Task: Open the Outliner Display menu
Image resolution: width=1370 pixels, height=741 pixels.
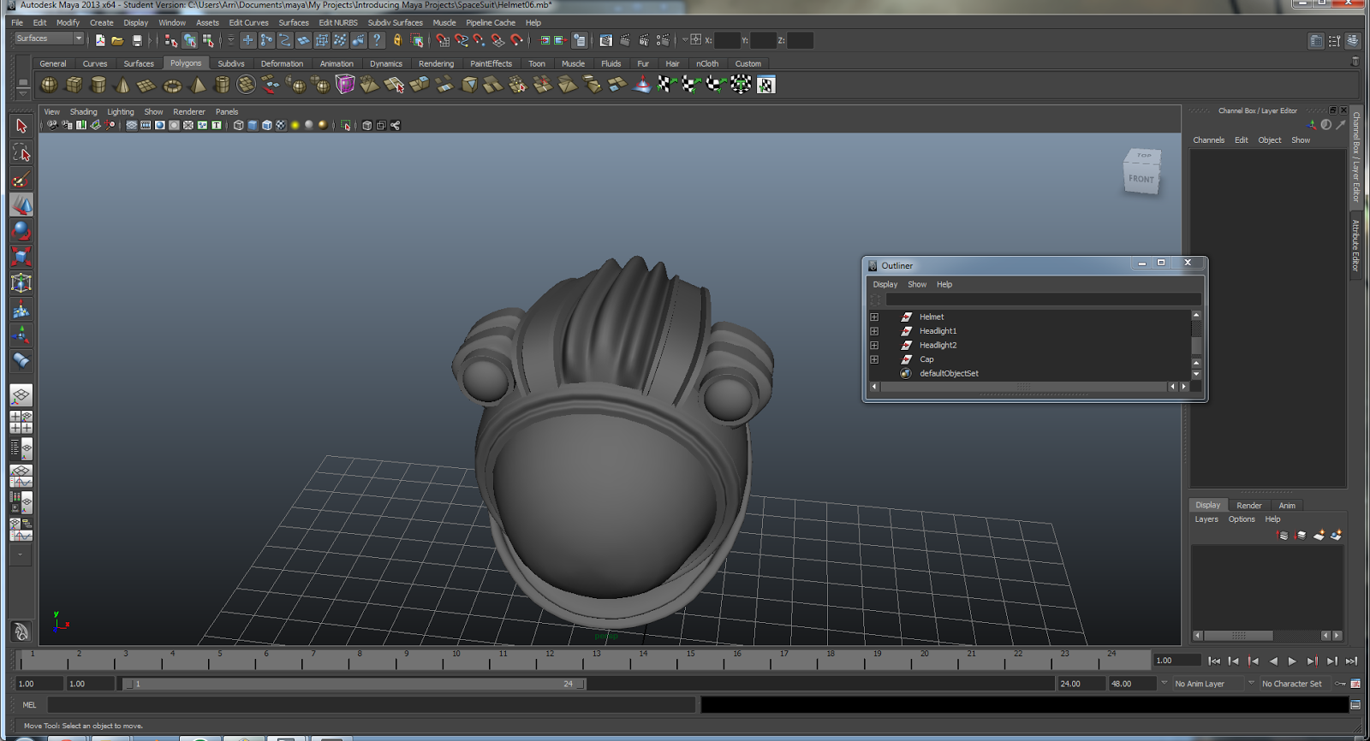Action: [885, 284]
